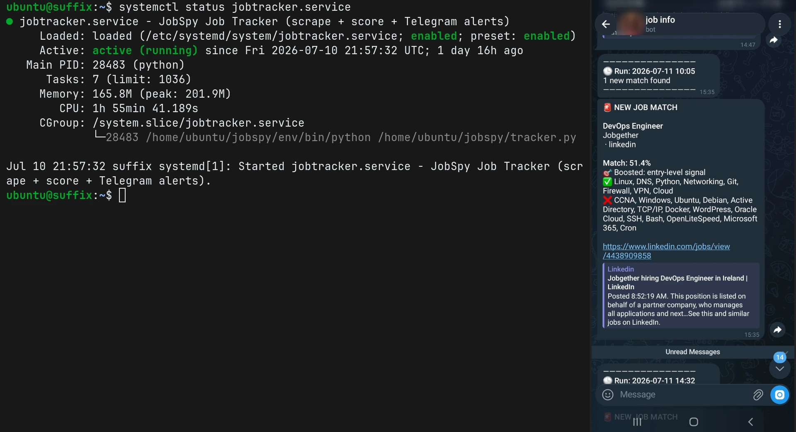Jump to latest messages with down chevron
The height and width of the screenshot is (432, 796).
click(779, 368)
